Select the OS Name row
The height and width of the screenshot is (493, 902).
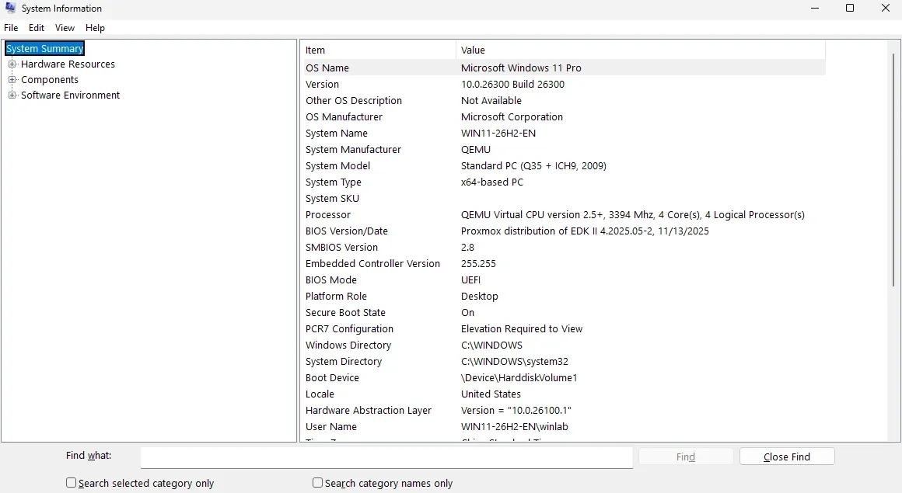565,68
